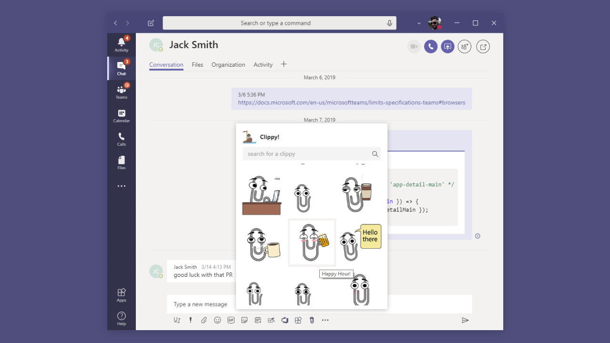Mark the message as important with the exclamation icon

tap(191, 320)
